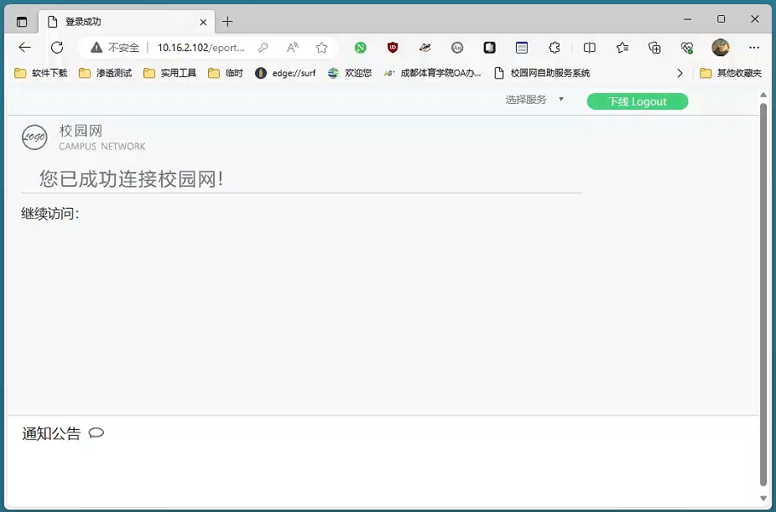Click the browser back arrow

point(25,48)
